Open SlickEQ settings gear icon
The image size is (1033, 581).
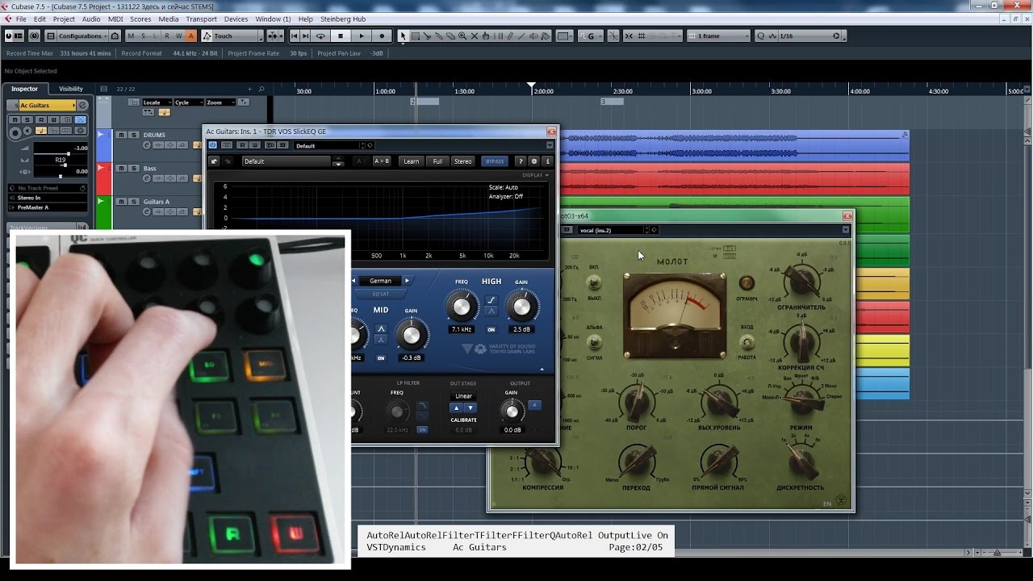(x=533, y=161)
